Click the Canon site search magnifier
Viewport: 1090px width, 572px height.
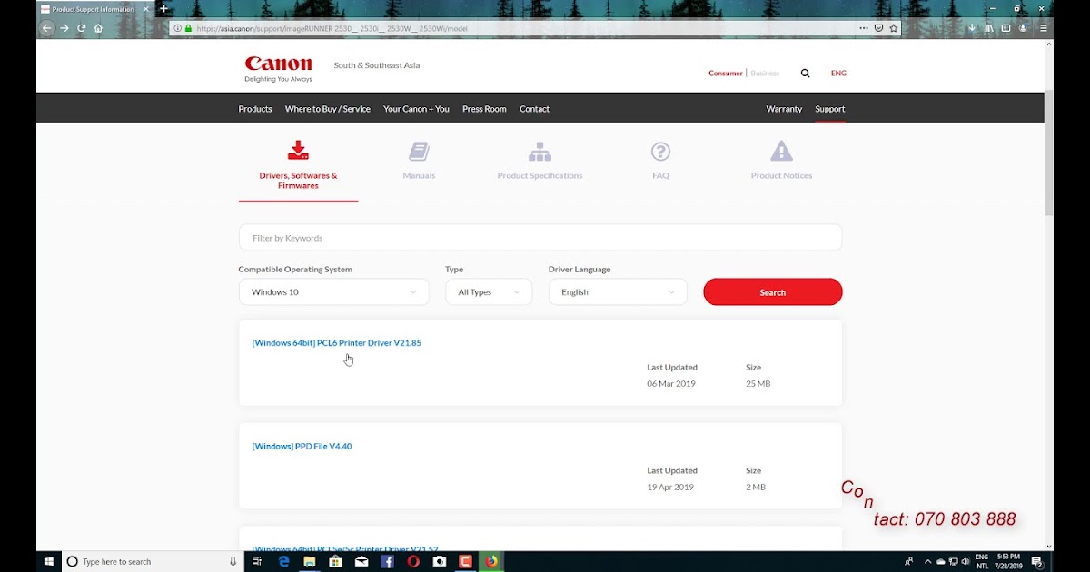(805, 74)
